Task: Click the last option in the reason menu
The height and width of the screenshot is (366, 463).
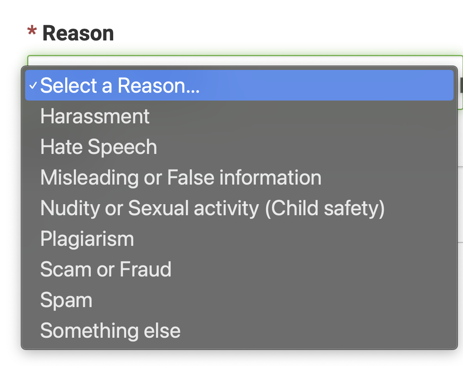Action: [x=110, y=330]
